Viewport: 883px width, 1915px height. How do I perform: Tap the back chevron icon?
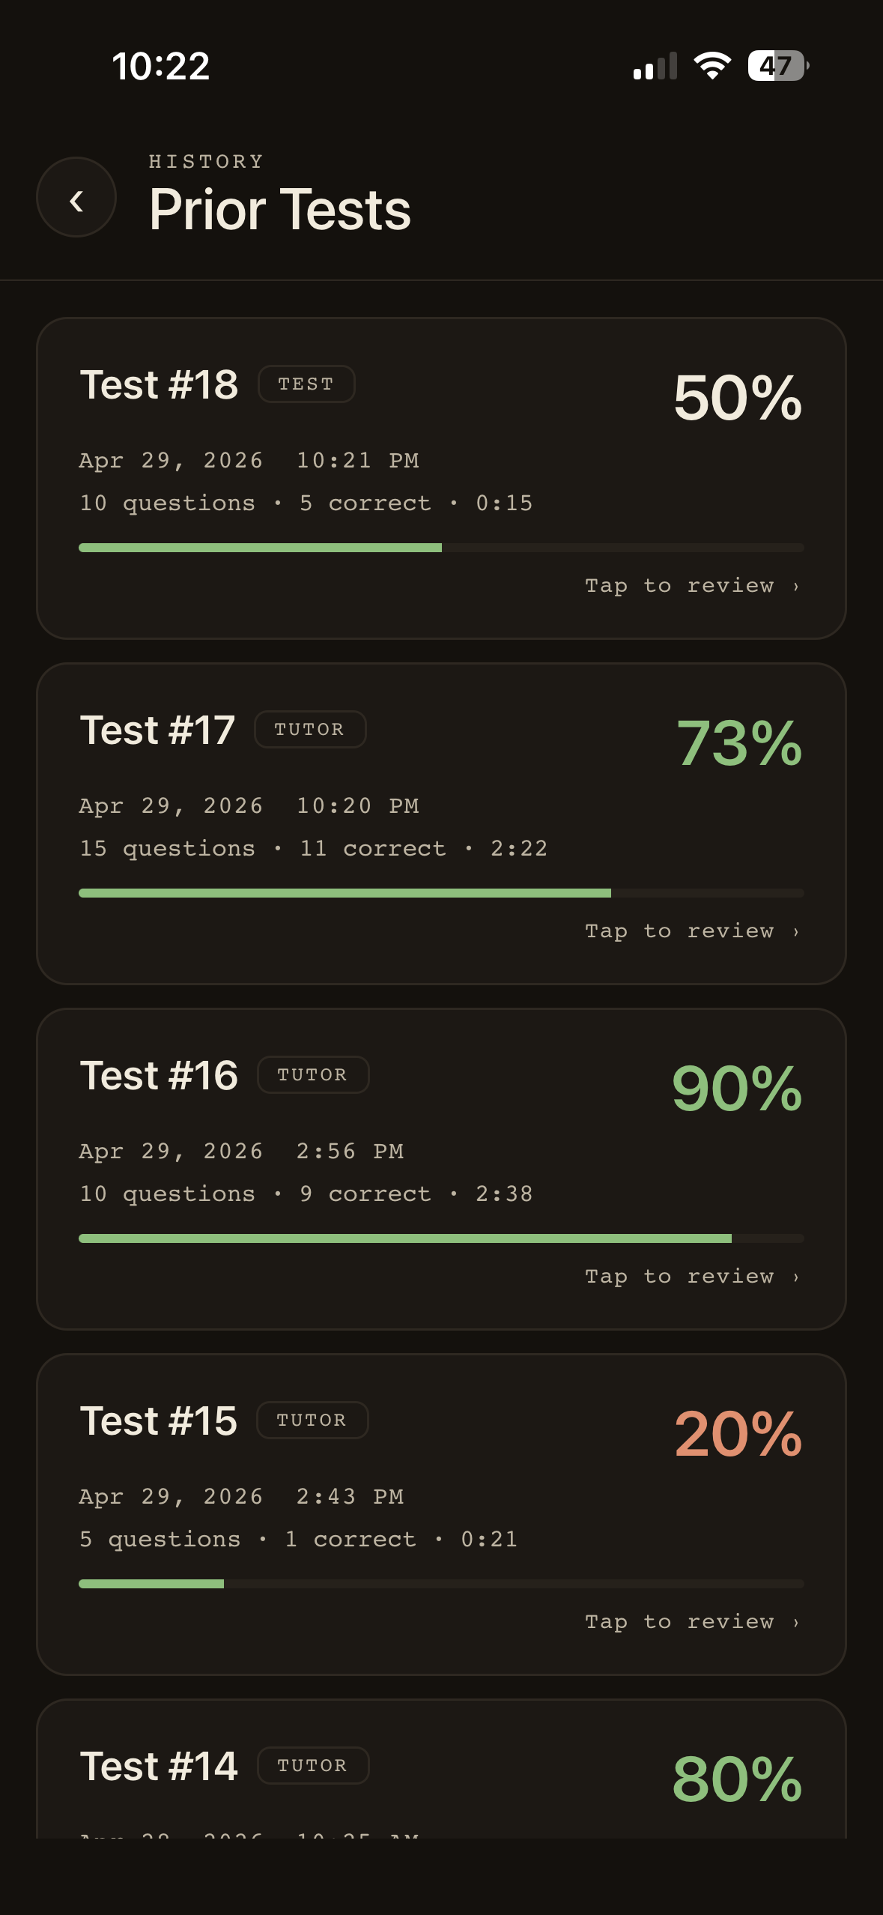tap(76, 198)
